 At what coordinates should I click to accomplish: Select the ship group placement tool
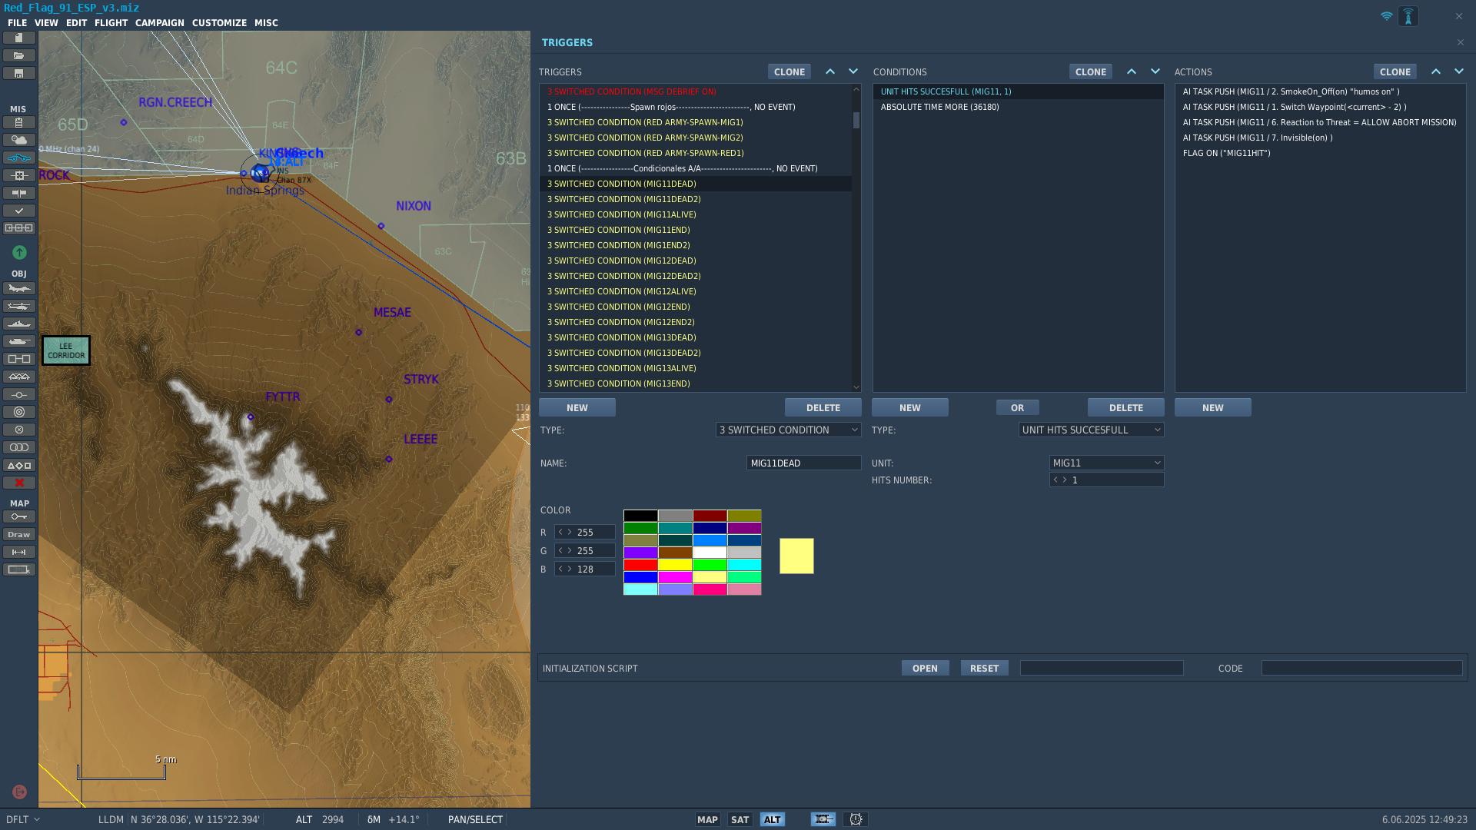pos(19,324)
